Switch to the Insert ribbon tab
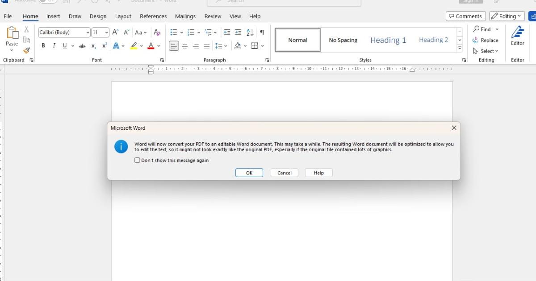Screen dimensions: 536x281 coord(53,16)
